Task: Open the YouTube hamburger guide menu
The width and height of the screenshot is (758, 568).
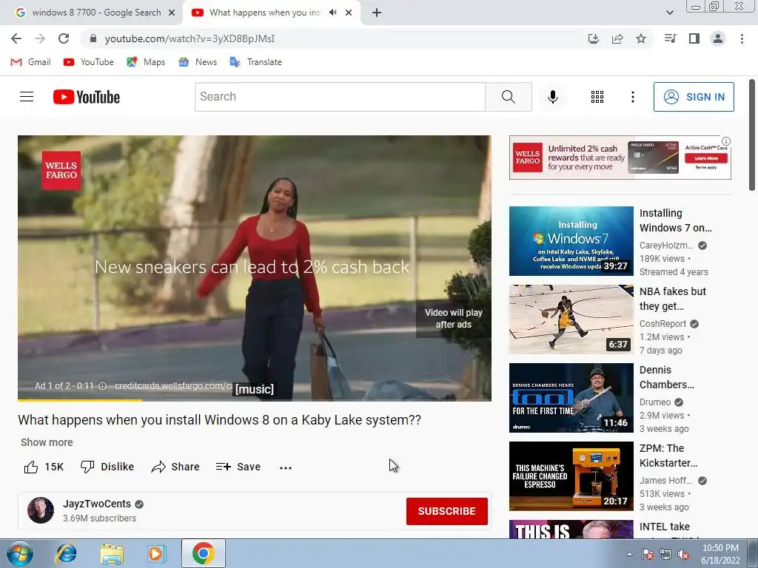Action: (x=27, y=97)
